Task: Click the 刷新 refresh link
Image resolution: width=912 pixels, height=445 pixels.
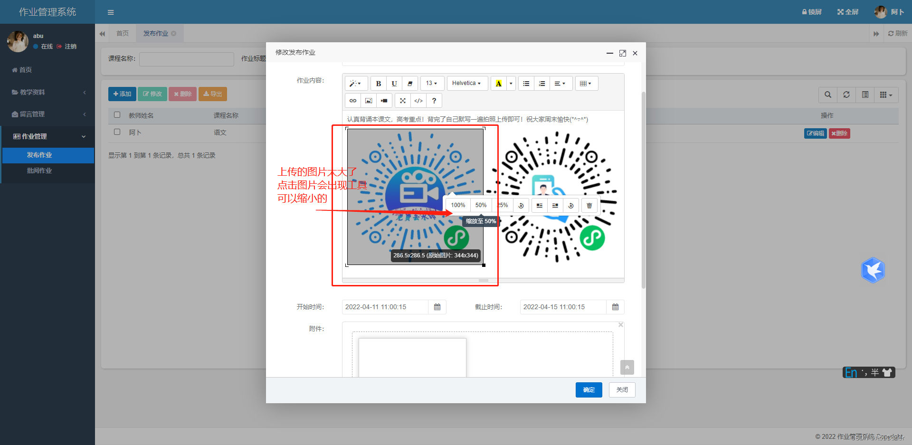Action: [898, 33]
